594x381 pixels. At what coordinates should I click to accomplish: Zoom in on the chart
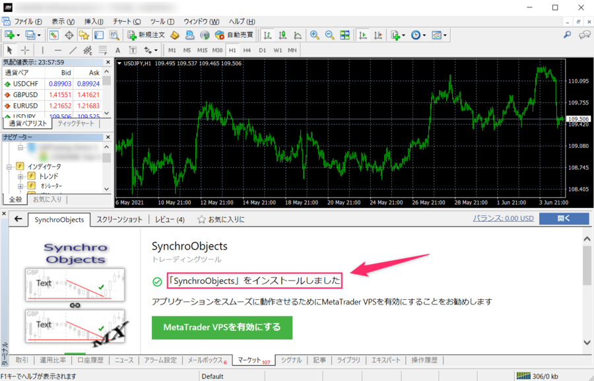314,35
